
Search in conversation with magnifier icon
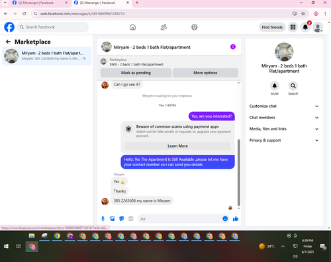(293, 86)
